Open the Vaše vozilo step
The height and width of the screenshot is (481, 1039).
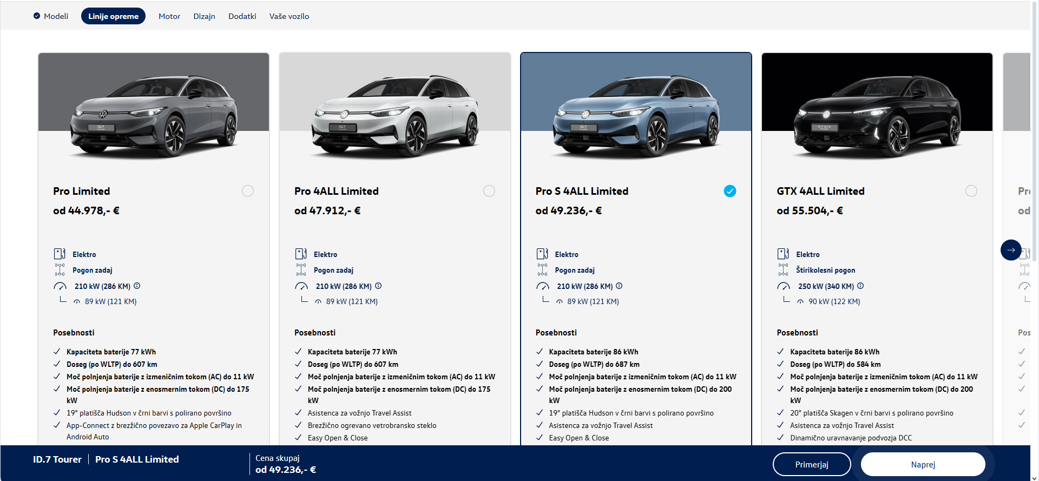(290, 16)
